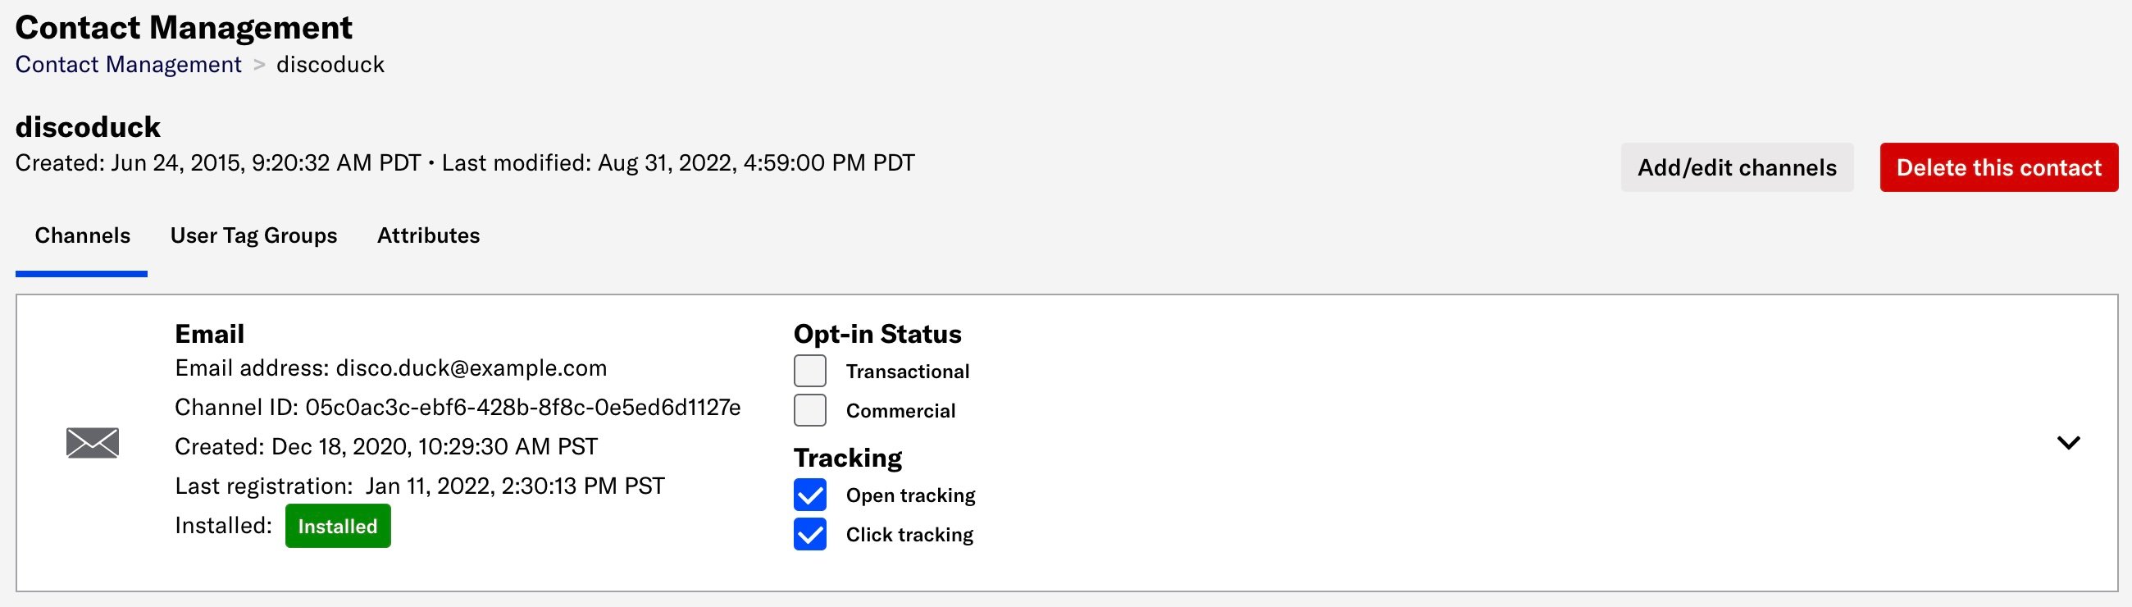Click the Last registration date text

[x=515, y=486]
